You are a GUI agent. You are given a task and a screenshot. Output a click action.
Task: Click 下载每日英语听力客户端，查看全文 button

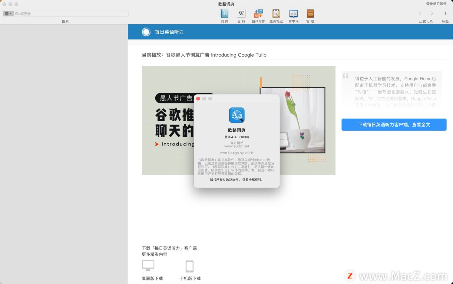pyautogui.click(x=394, y=125)
